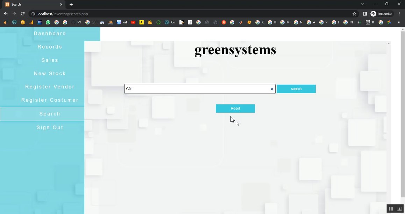Open the Chrome three-dot menu
The image size is (405, 214).
click(x=399, y=14)
